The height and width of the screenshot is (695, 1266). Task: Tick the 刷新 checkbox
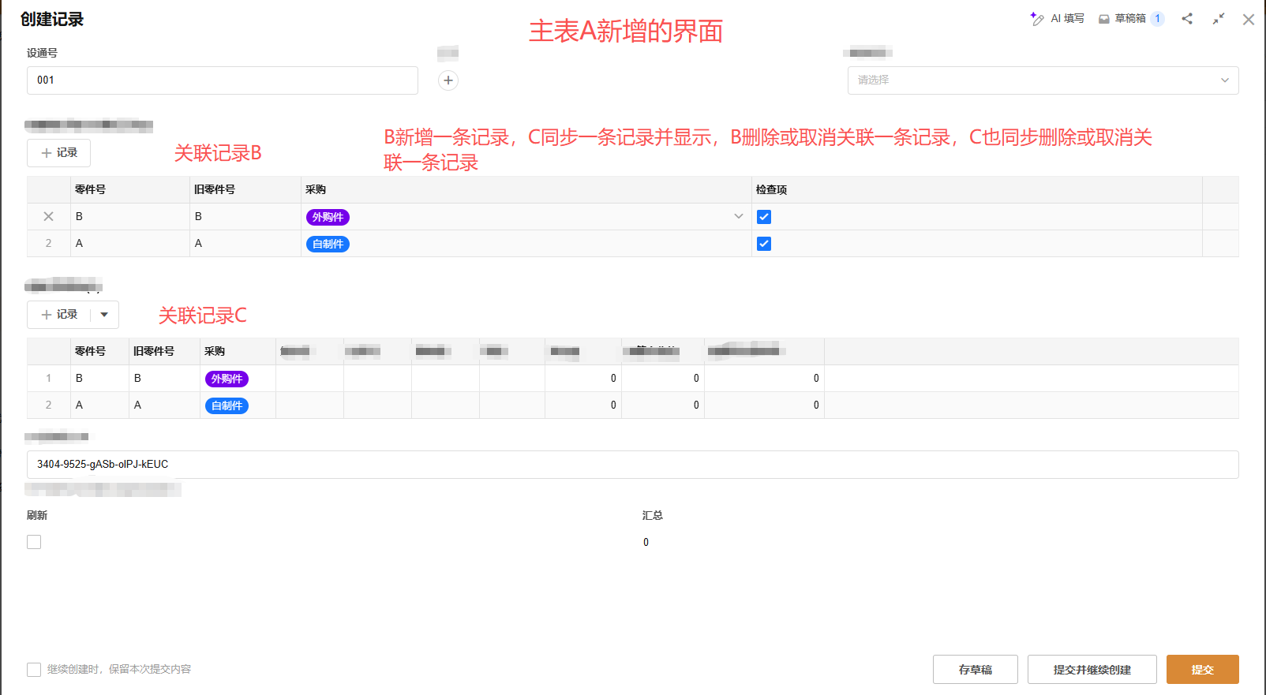click(34, 542)
